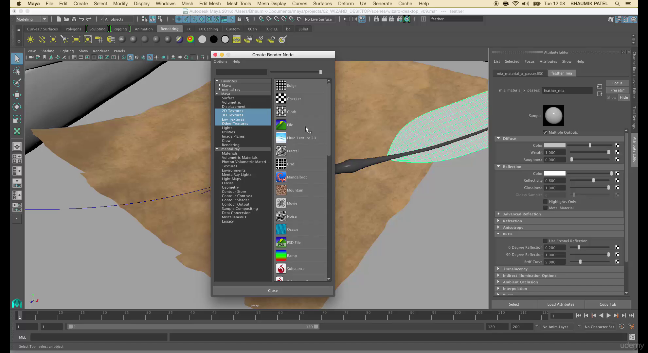Click the Load Attributes button
Screen dimensions: 648x353
(x=561, y=304)
